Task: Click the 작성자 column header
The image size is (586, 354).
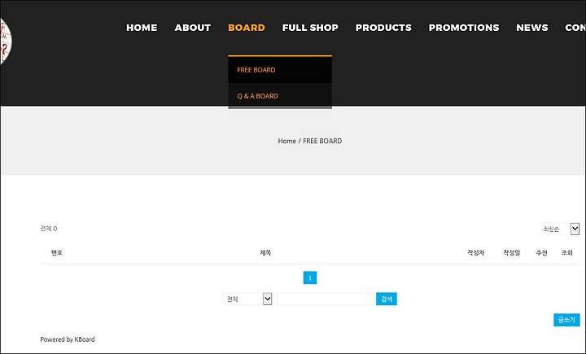Action: tap(476, 253)
